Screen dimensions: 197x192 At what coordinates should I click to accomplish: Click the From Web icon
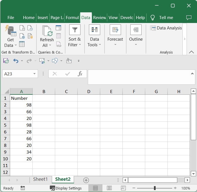pos(22,36)
